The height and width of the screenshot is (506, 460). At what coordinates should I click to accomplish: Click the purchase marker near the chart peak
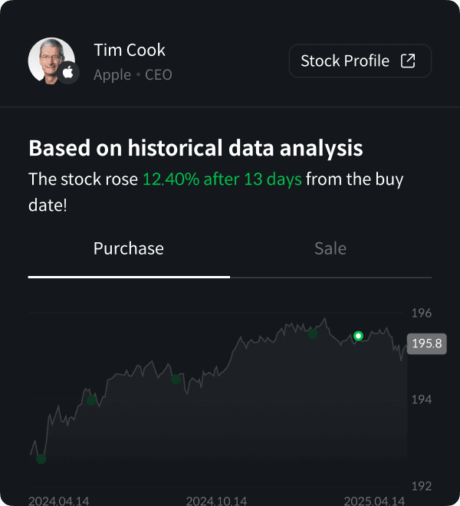tap(313, 333)
